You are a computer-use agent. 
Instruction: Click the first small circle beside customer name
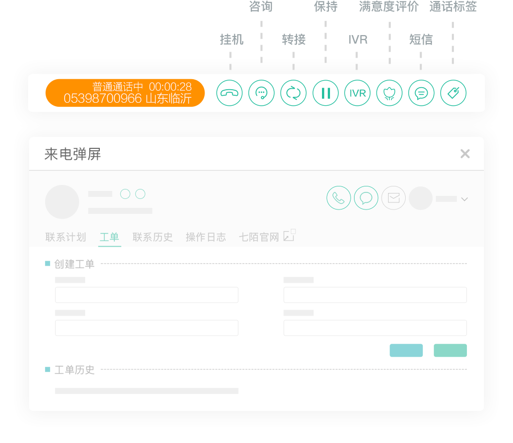125,194
